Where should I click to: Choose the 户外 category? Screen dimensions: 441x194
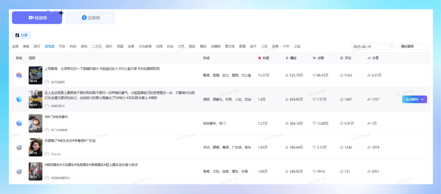pyautogui.click(x=286, y=47)
